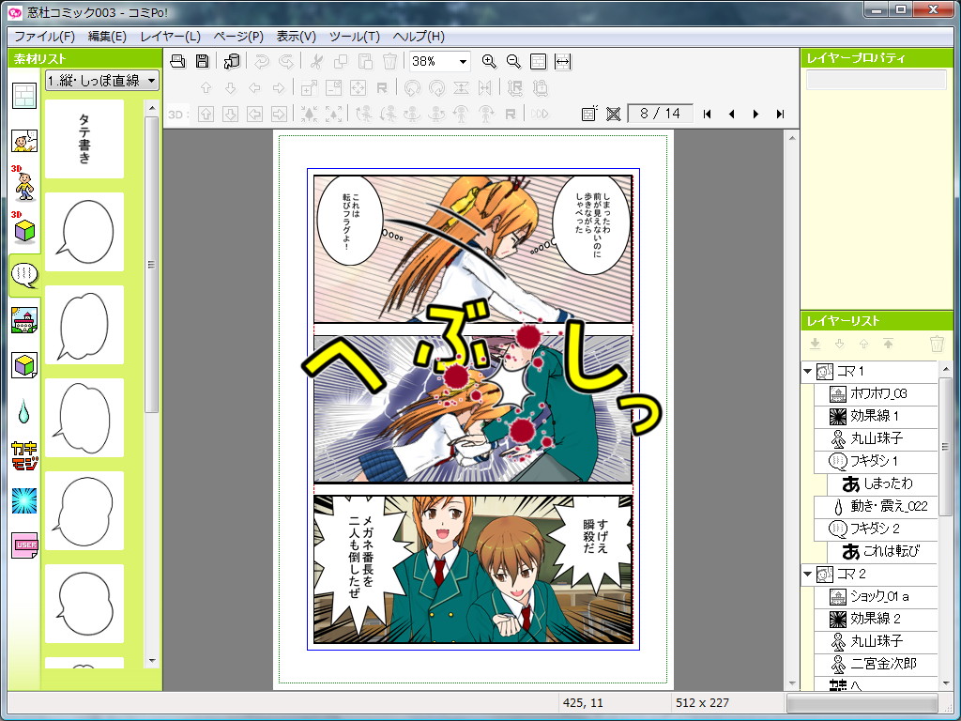
Task: Open the manga symbol droplet category
Action: tap(23, 411)
